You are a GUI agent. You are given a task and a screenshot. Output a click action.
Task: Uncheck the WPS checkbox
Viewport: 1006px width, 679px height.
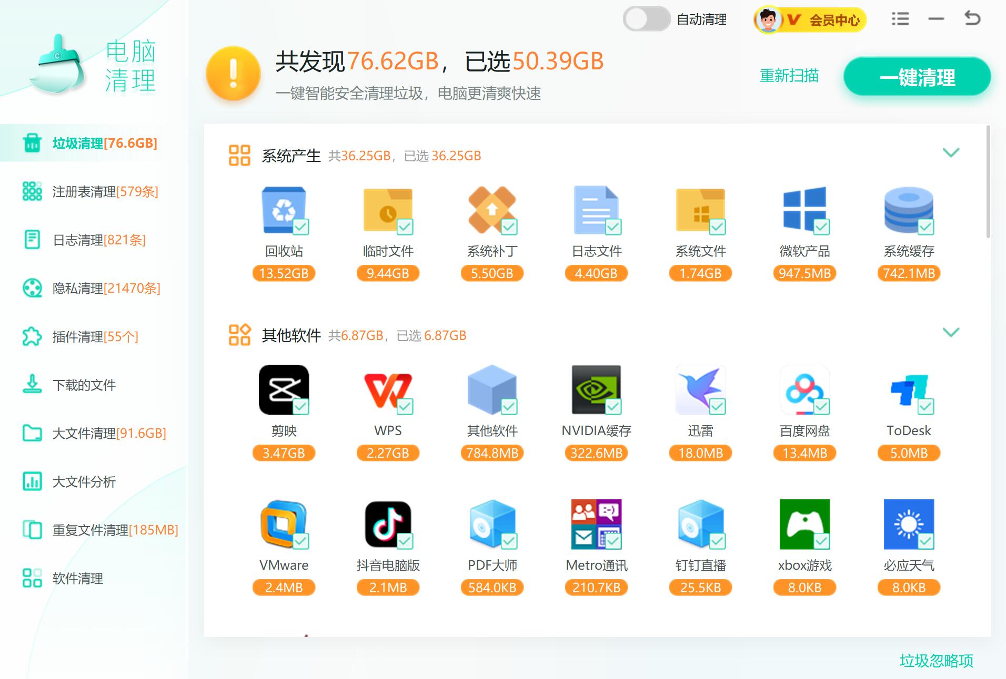point(405,407)
